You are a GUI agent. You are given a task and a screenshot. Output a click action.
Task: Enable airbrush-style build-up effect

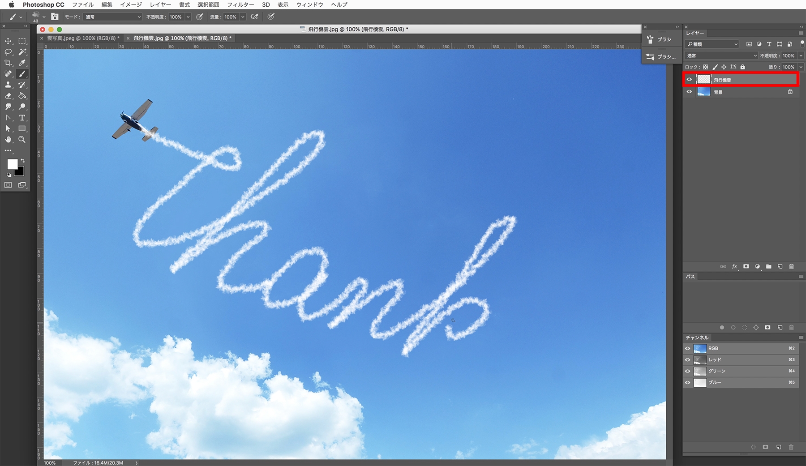(x=254, y=17)
